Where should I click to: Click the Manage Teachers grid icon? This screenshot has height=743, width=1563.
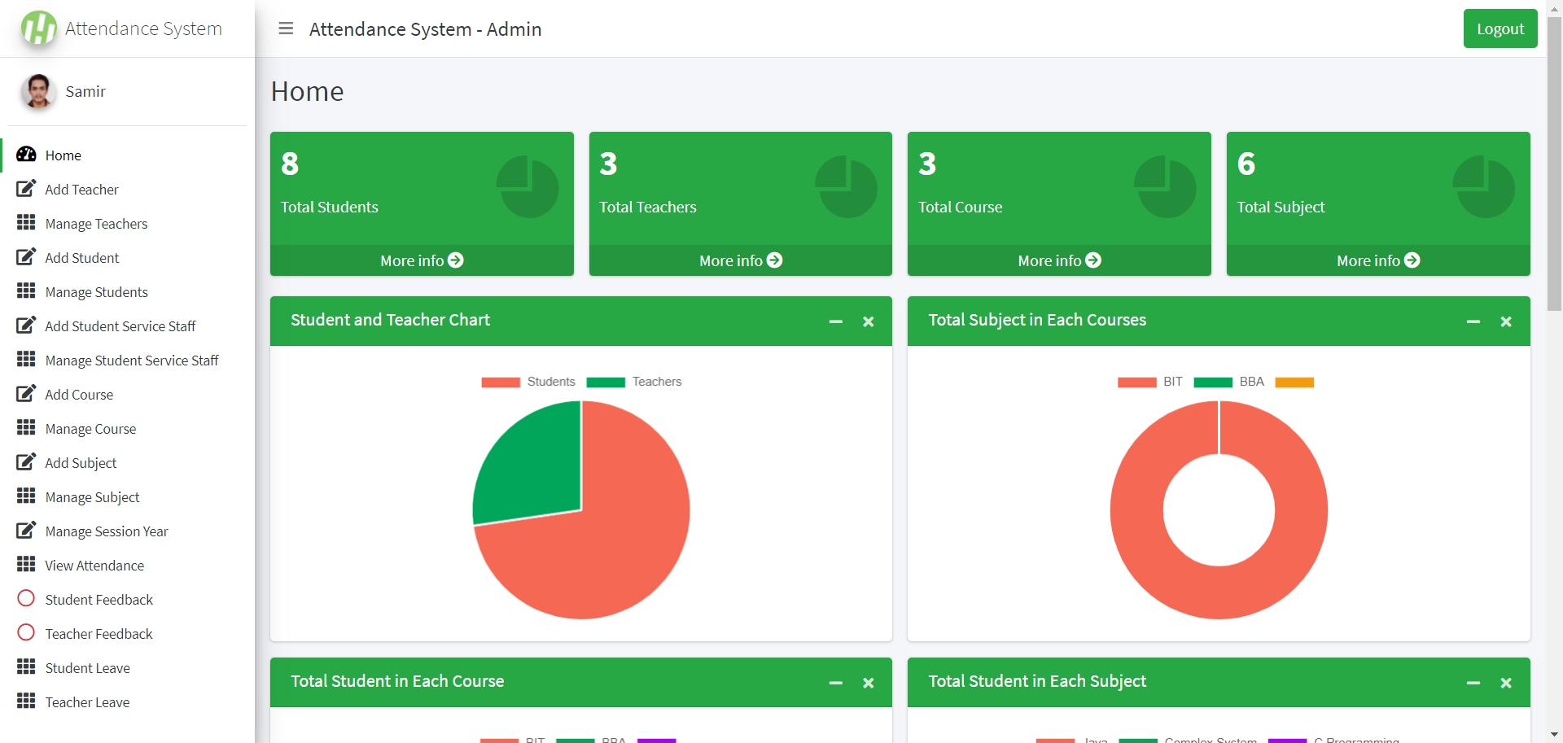tap(26, 223)
